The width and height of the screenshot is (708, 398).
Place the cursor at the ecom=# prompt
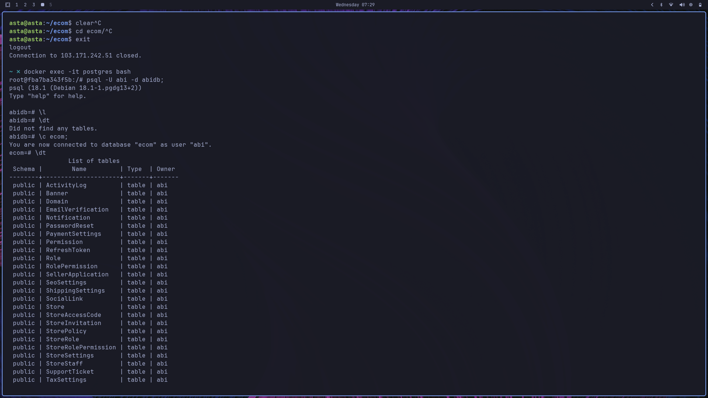(20, 153)
